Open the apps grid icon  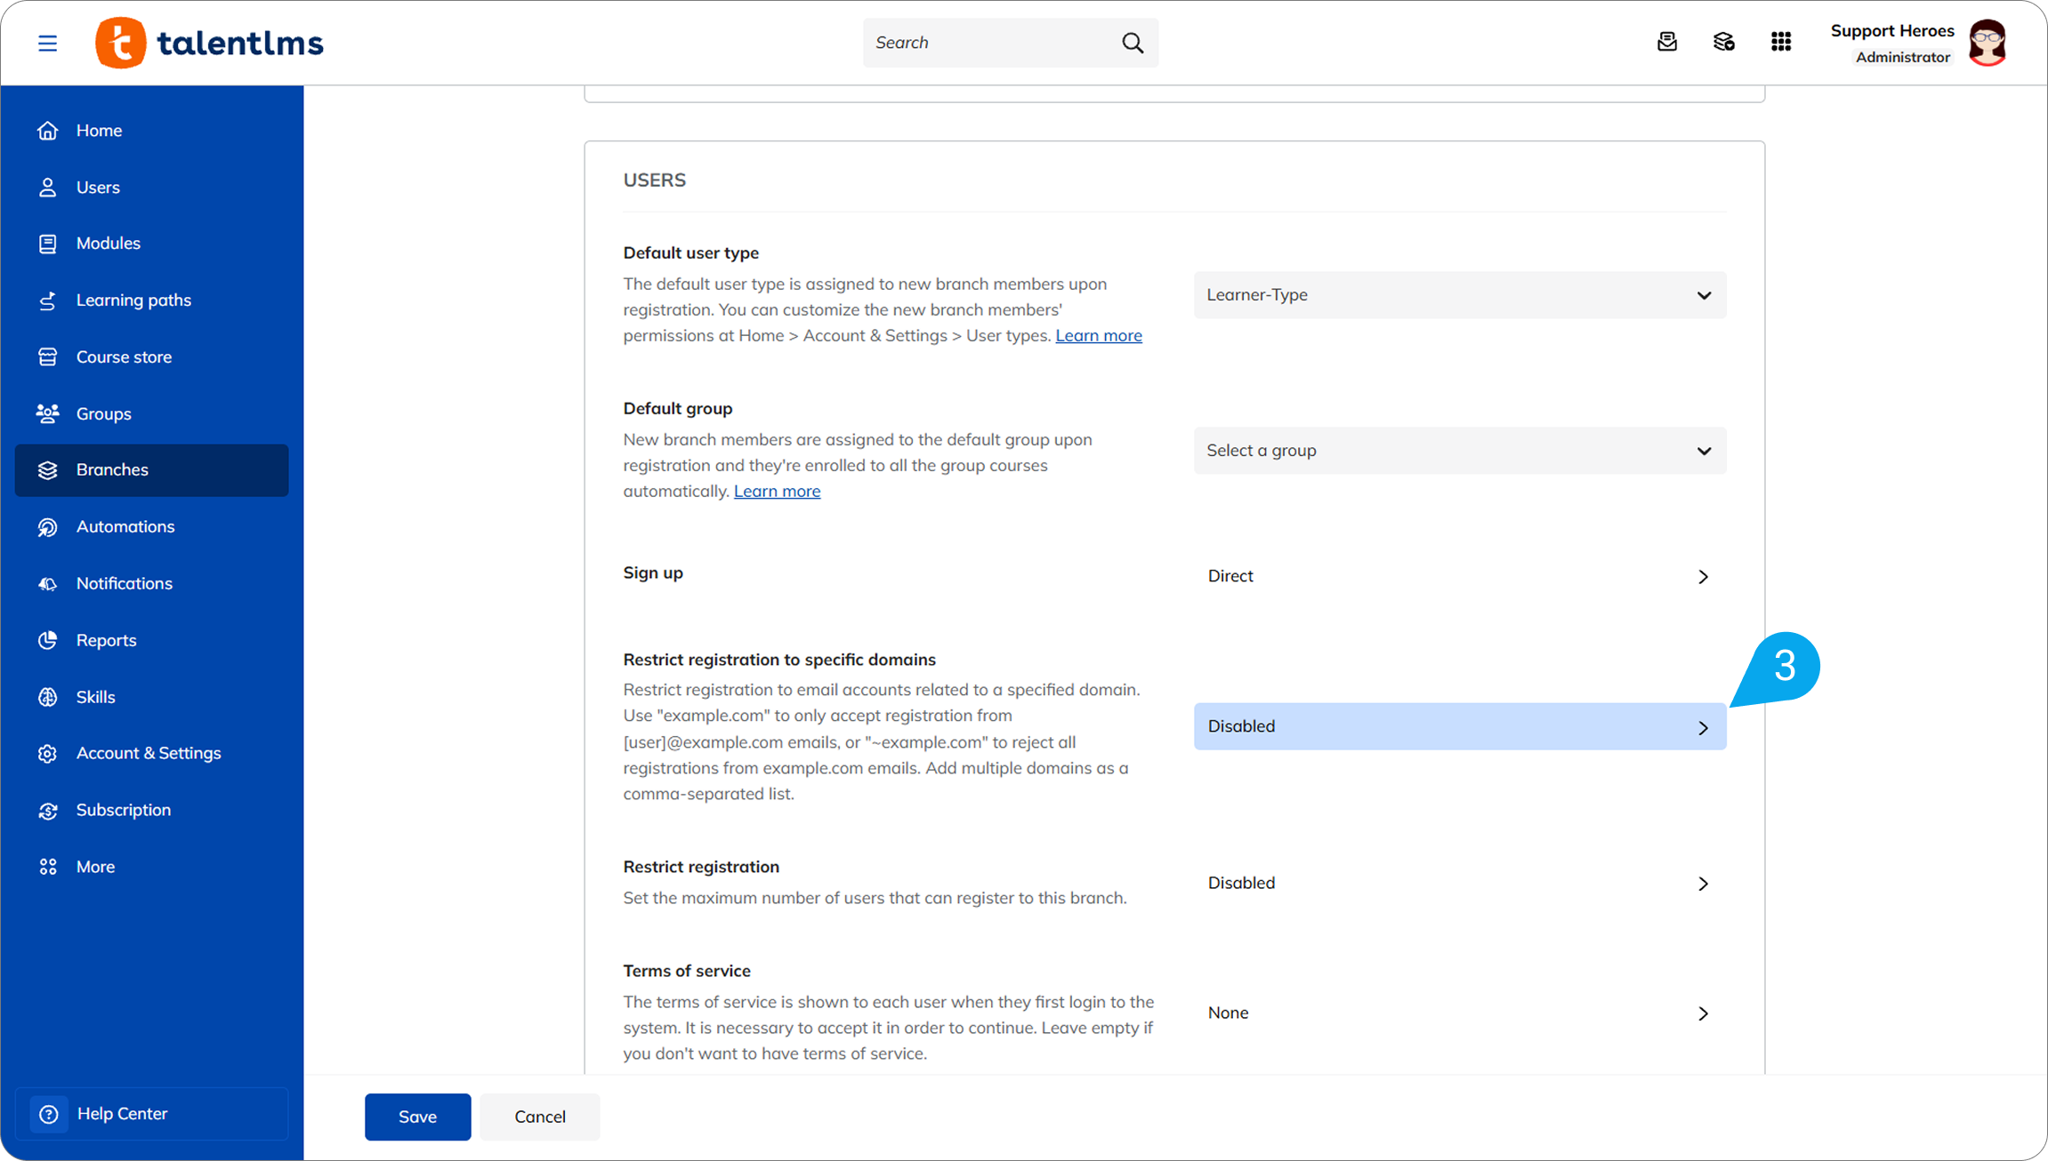(1780, 42)
